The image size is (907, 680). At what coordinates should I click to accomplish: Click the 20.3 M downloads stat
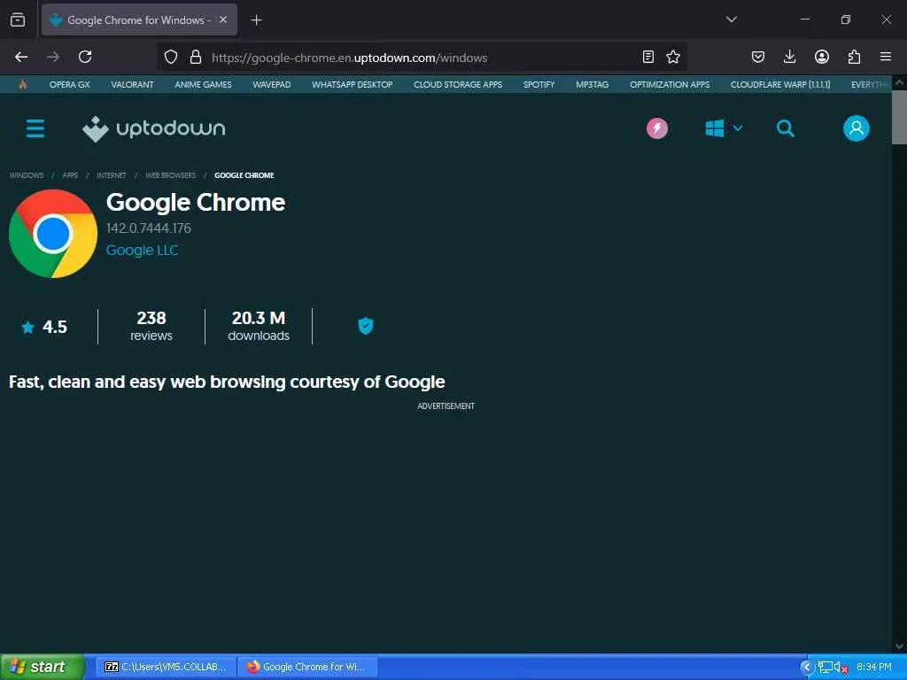coord(259,326)
